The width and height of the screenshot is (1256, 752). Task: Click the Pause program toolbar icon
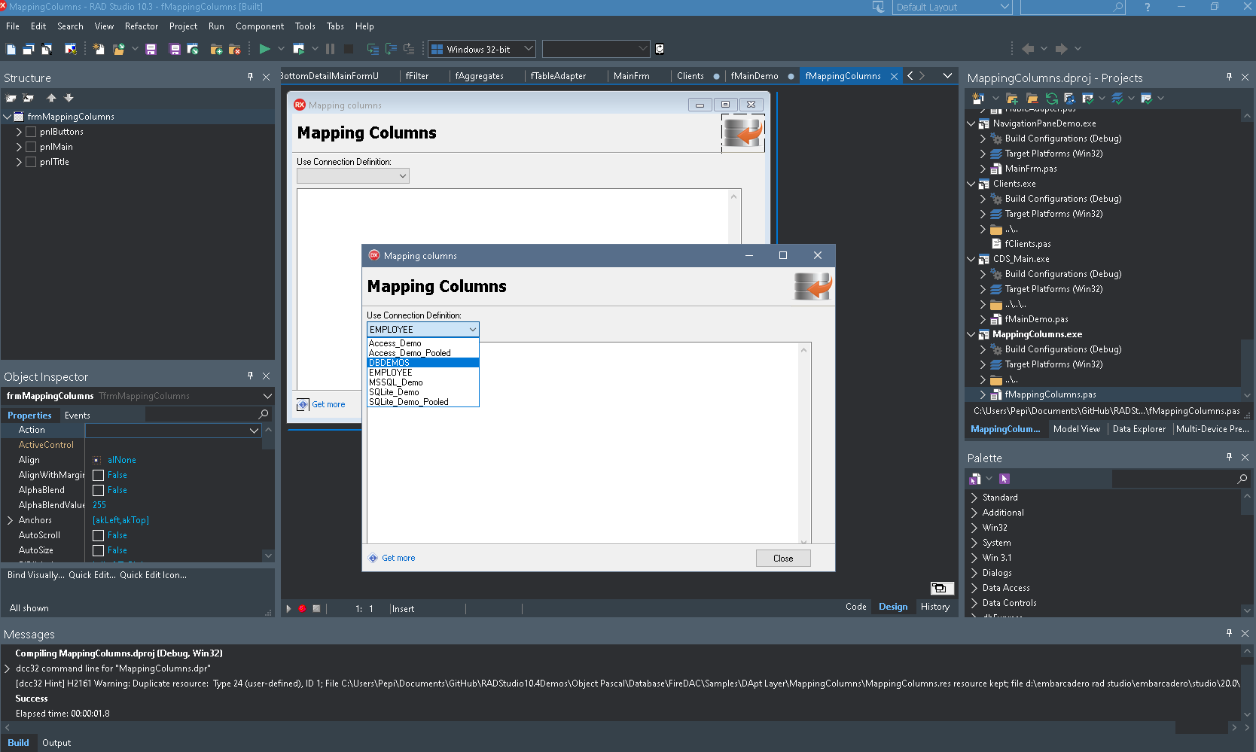pos(330,49)
